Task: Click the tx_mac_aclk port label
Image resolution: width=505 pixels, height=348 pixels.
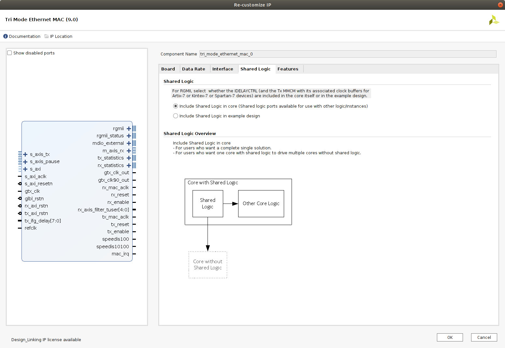Action: pos(116,217)
